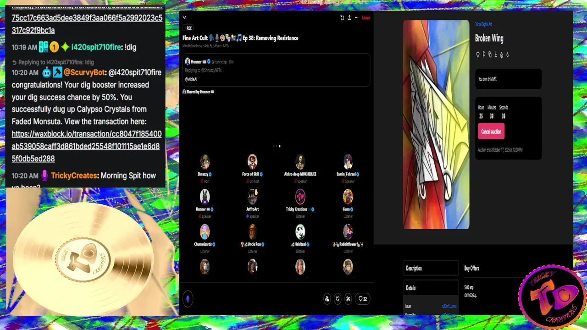Click the Cancel auction button

point(491,132)
